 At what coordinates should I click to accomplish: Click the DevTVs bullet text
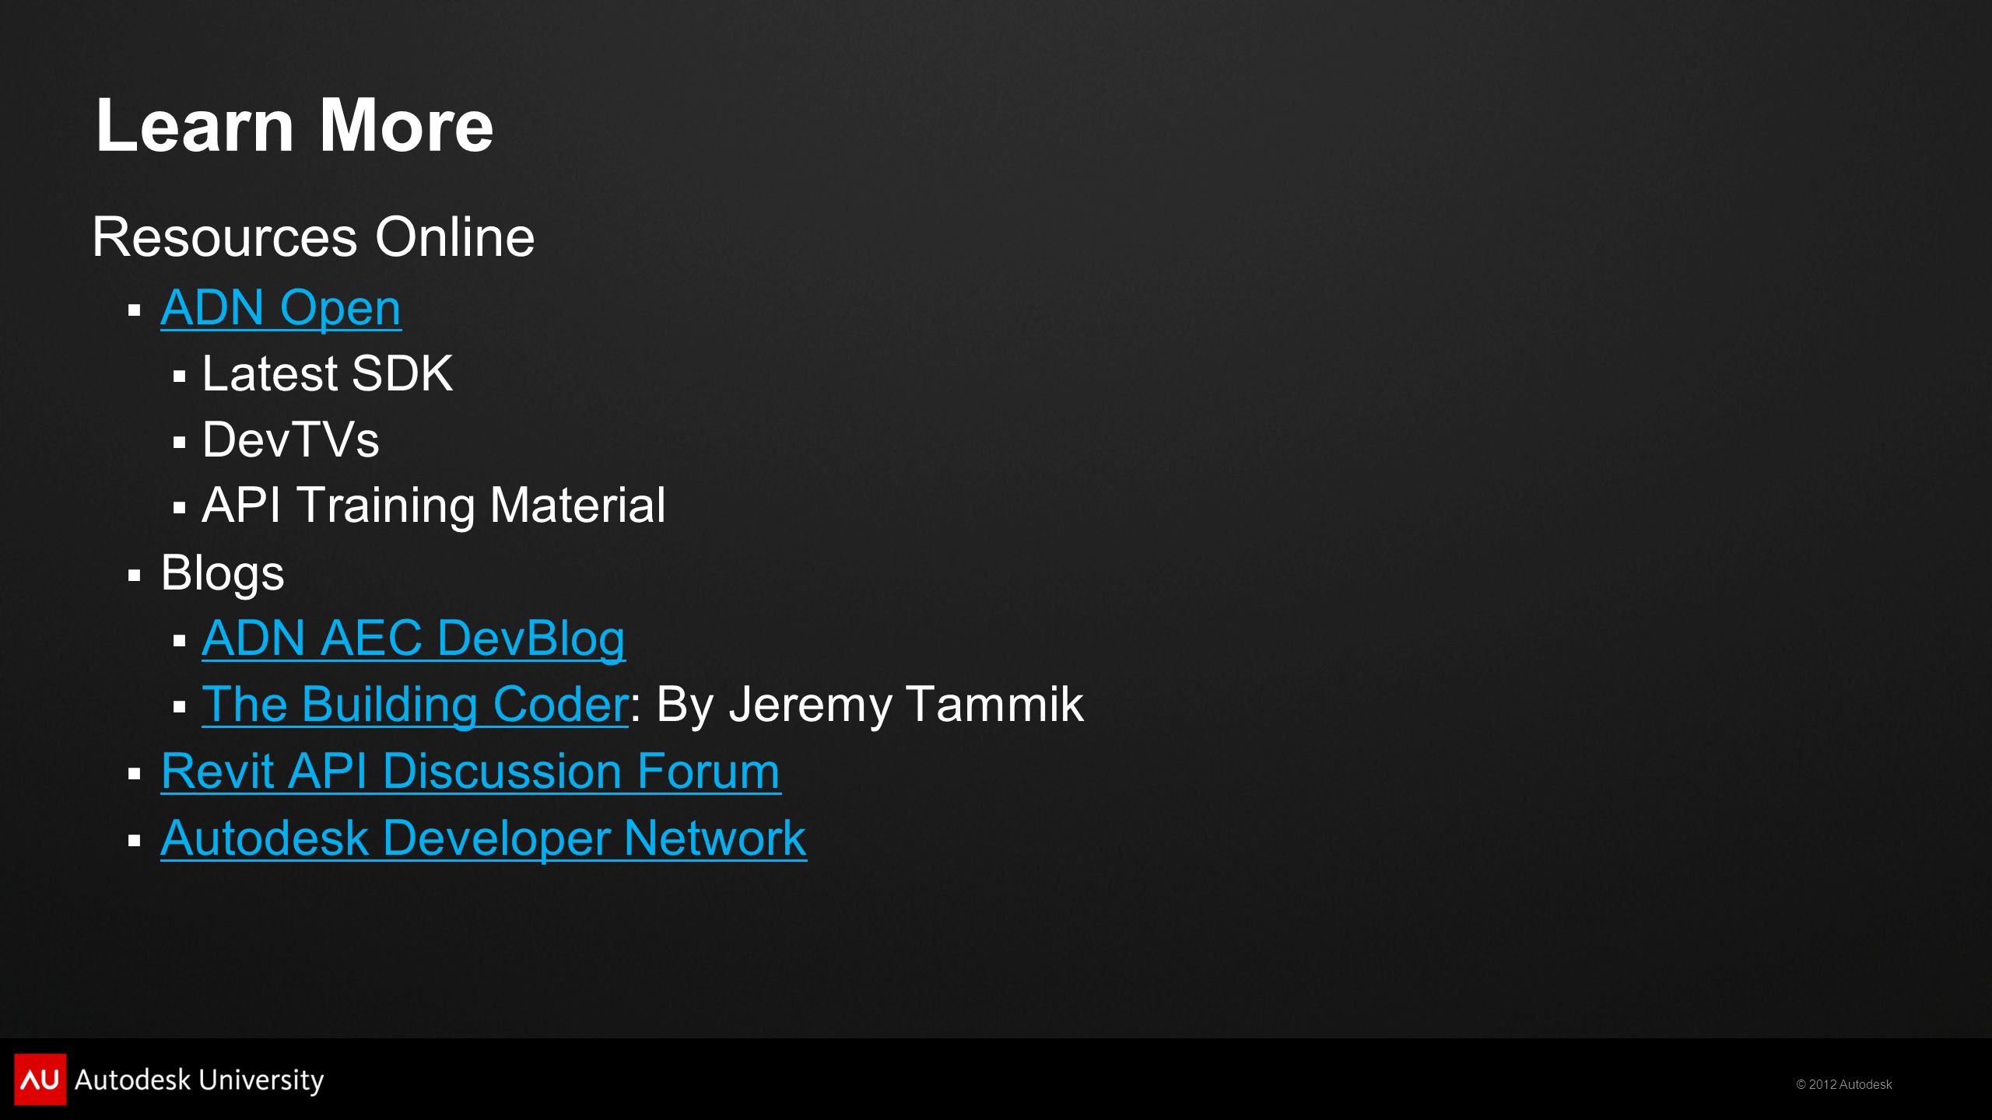290,440
